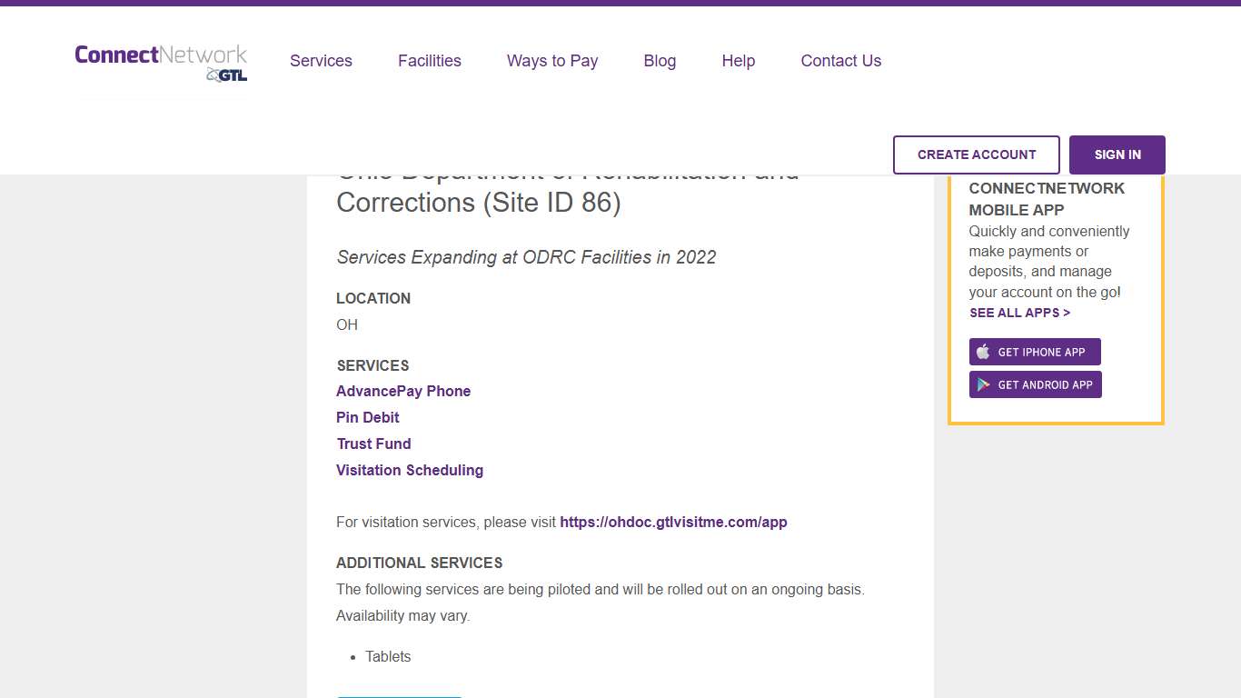The image size is (1241, 698).
Task: Open the Ways to Pay menu
Action: tap(551, 61)
